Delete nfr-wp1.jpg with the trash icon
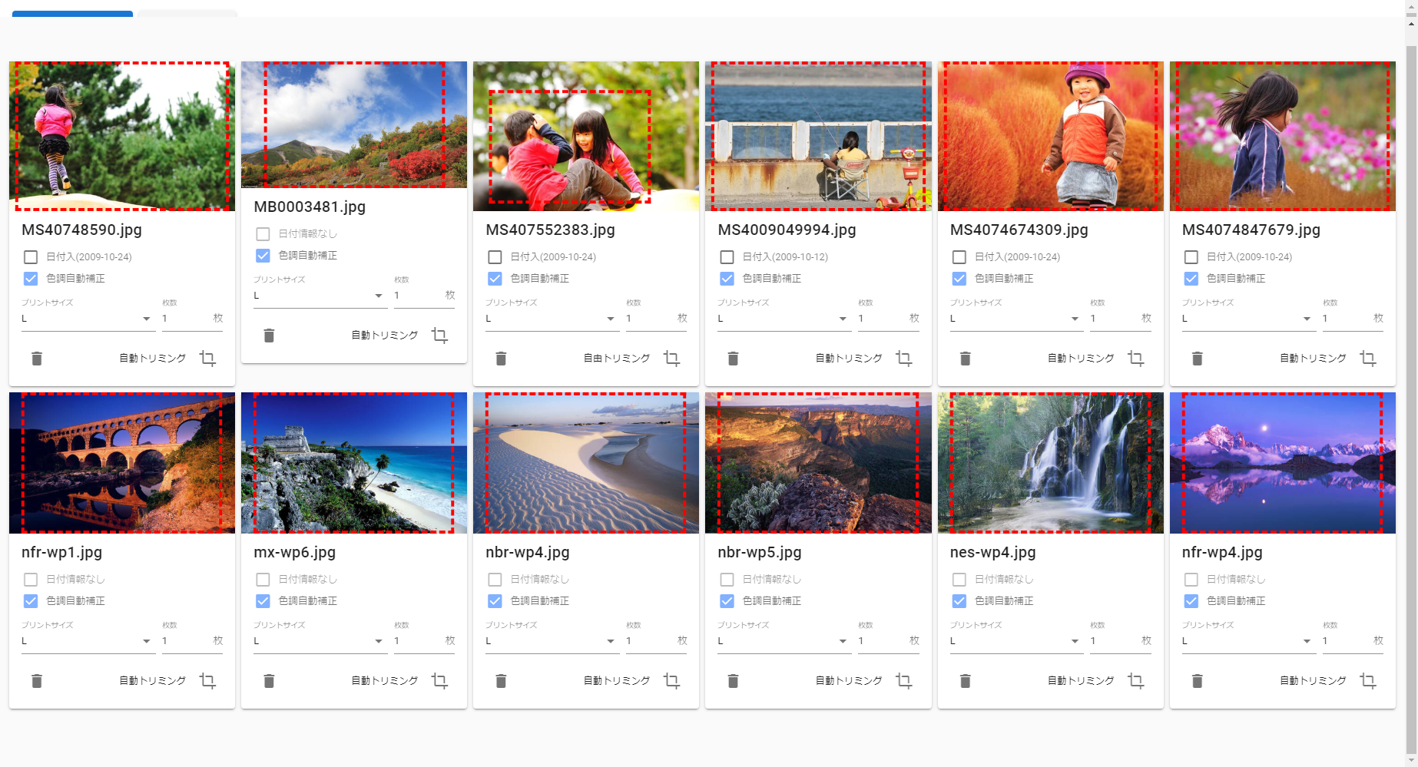The width and height of the screenshot is (1418, 767). coord(37,681)
